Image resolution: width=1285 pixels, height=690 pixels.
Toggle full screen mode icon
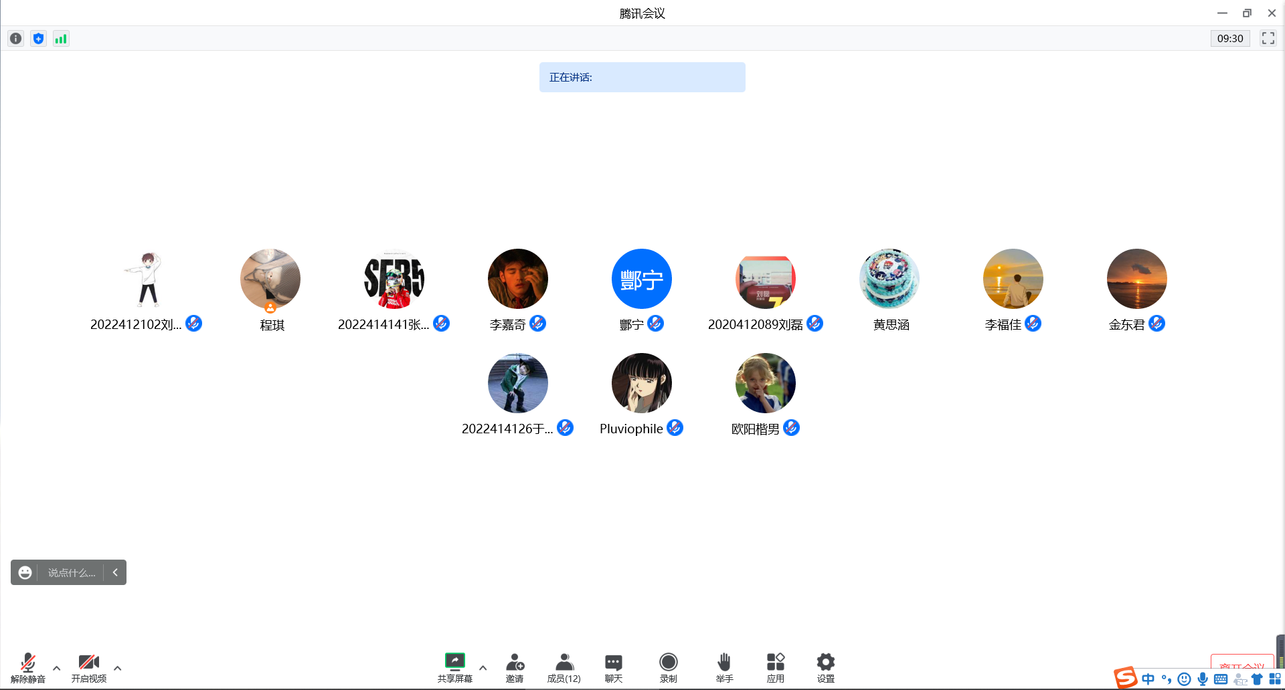pos(1268,38)
